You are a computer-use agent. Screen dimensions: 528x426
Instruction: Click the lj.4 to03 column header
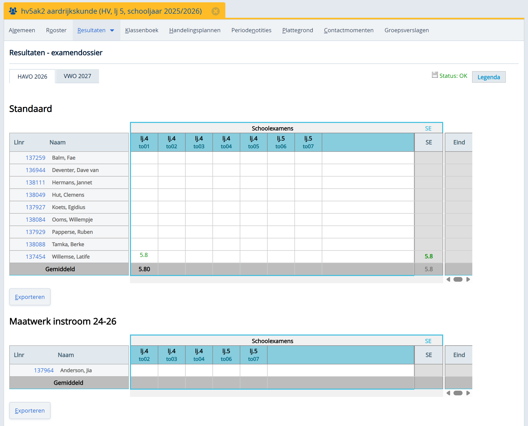pyautogui.click(x=199, y=142)
